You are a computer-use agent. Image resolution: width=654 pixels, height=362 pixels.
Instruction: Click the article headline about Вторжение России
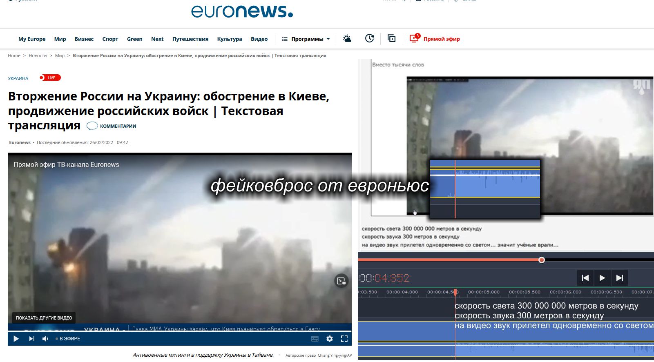point(169,111)
